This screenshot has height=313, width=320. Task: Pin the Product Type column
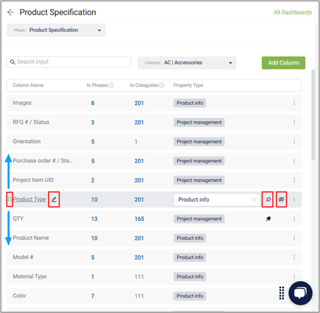[x=268, y=200]
